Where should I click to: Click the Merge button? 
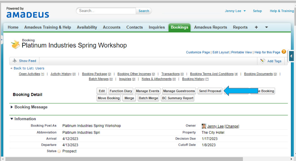pyautogui.click(x=129, y=98)
